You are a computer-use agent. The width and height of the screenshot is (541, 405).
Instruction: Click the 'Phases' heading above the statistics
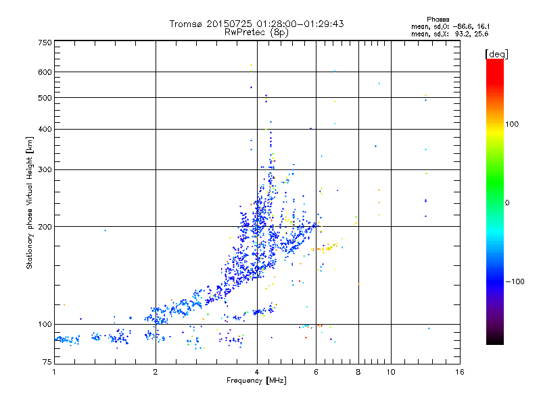click(438, 20)
